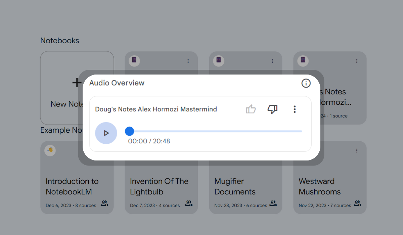Select the Mugifier Documents notebook title
Viewport: 403px width, 235px height.
(x=235, y=186)
